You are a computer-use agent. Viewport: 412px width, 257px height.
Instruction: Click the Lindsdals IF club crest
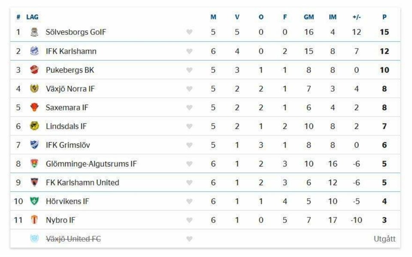pos(34,126)
